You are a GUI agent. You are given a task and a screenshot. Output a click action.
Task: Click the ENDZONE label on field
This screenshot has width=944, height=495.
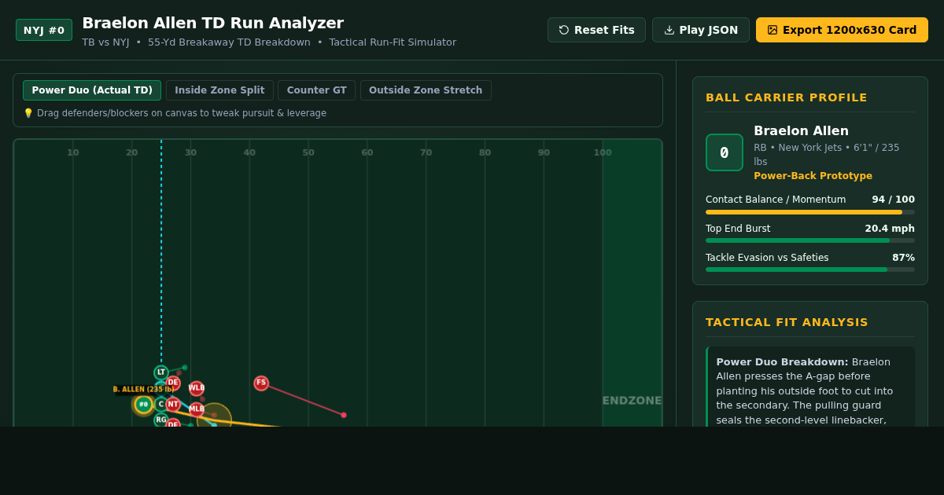(632, 401)
